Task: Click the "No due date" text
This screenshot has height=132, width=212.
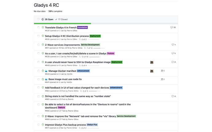Action: coord(40,11)
